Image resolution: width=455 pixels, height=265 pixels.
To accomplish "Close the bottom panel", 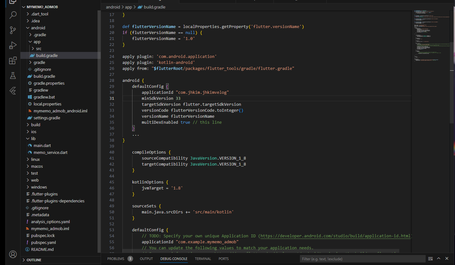I will tap(447, 259).
